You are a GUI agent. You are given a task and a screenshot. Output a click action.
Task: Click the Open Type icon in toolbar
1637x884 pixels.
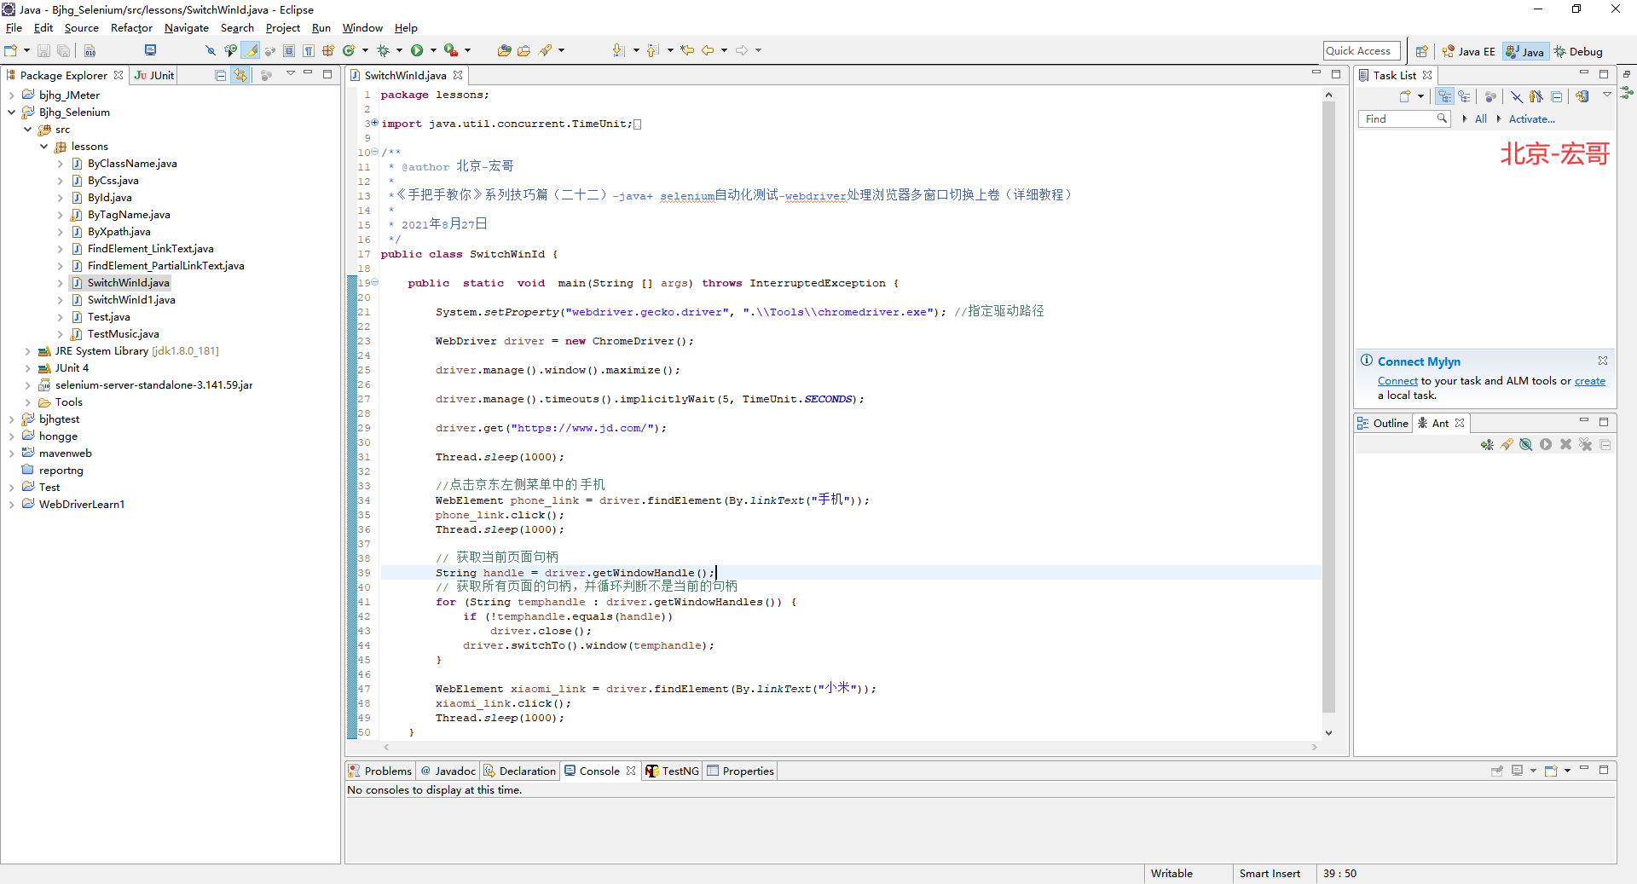505,51
